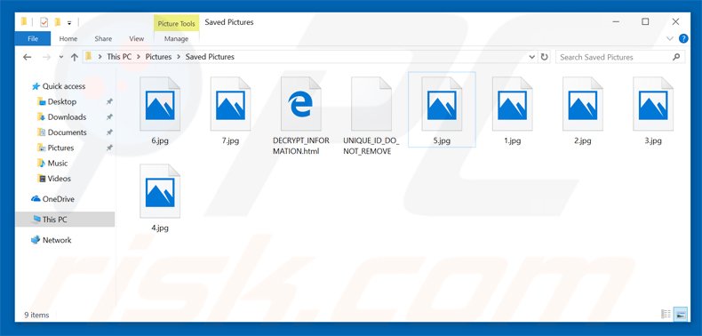Go back with the Back arrow

(x=28, y=57)
